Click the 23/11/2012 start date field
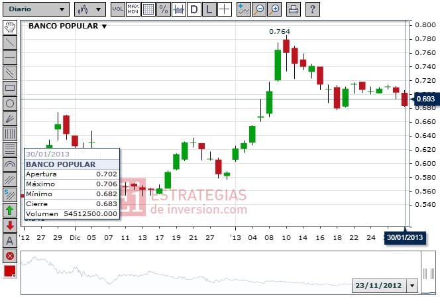The width and height of the screenshot is (440, 297). [x=379, y=286]
